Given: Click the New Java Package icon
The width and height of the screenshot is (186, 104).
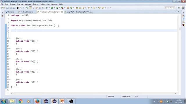Looking at the screenshot, I should pos(68,8).
